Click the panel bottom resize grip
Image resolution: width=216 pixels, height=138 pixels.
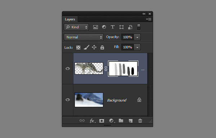click(107, 125)
